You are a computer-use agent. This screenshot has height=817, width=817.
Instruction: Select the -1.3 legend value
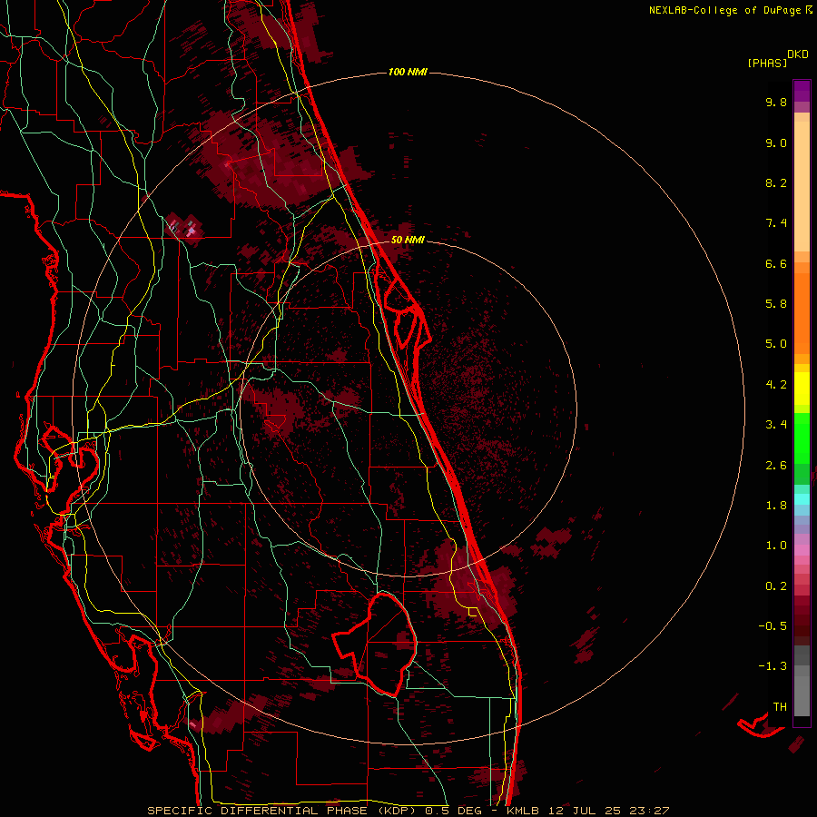tap(773, 666)
